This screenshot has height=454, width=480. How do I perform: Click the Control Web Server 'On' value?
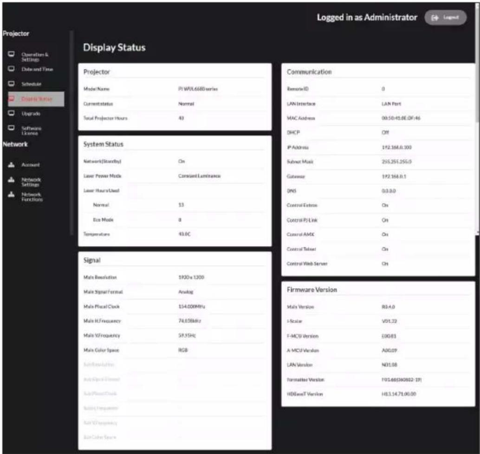click(385, 264)
